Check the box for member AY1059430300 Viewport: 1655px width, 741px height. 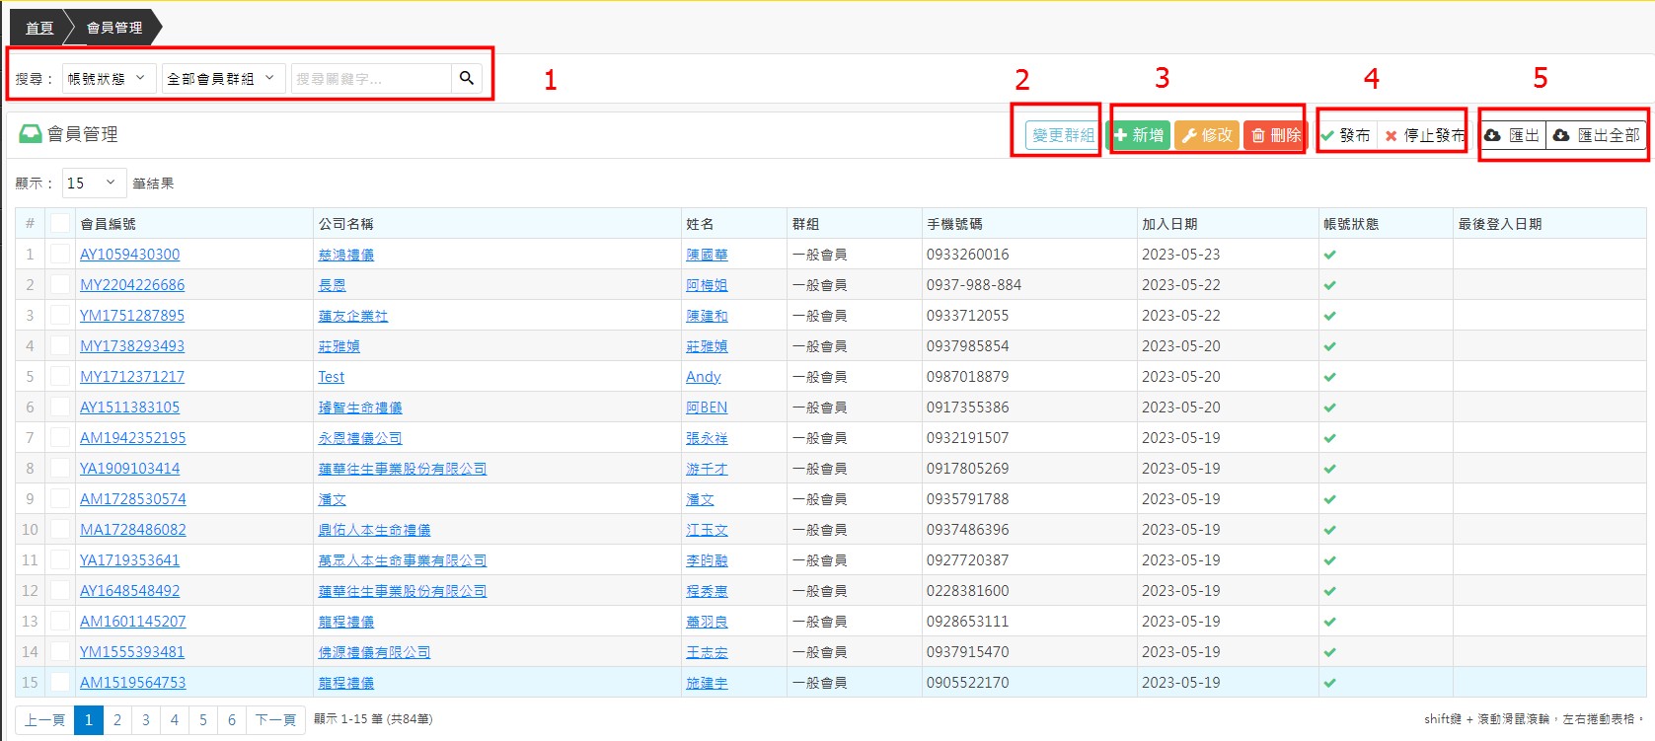point(60,255)
